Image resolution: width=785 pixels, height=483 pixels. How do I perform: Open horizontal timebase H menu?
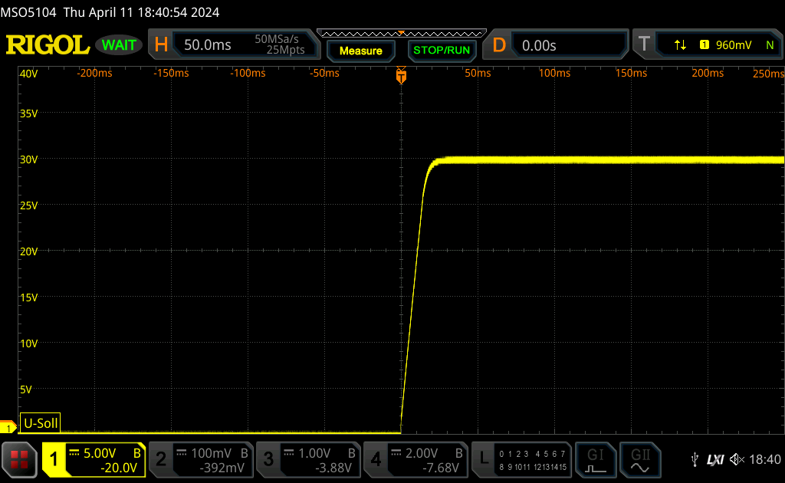pyautogui.click(x=161, y=44)
